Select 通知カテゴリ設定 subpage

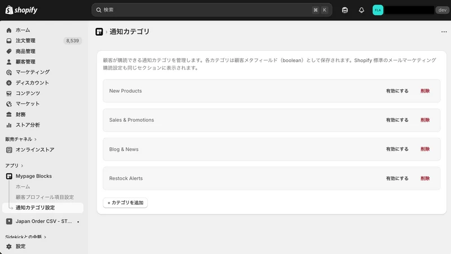(43, 208)
